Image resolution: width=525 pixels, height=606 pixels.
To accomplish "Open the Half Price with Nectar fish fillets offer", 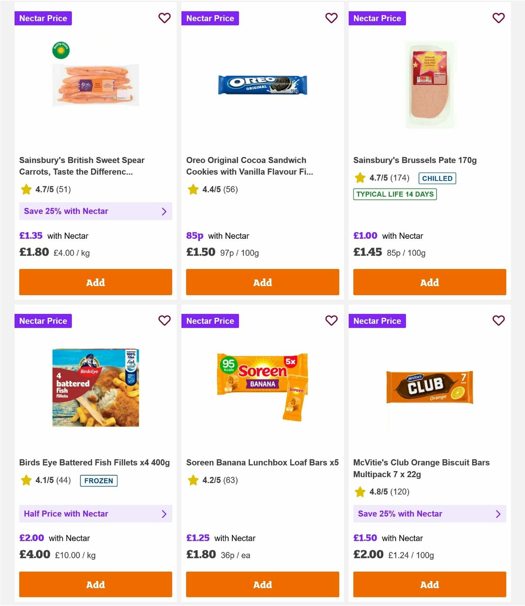I will click(95, 514).
